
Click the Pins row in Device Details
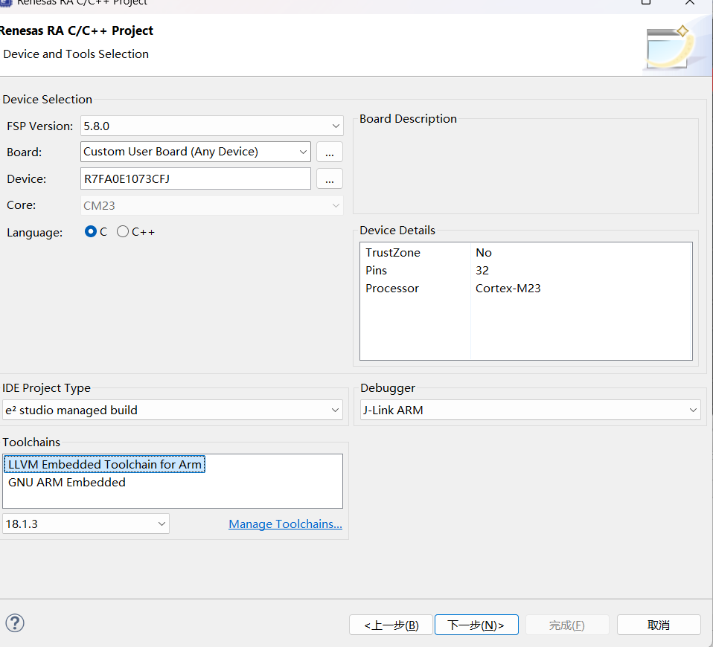[525, 271]
